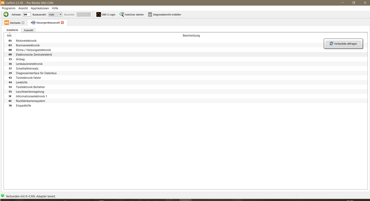The height and width of the screenshot is (201, 370).
Task: Select 01 Motorelektronik control unit
Action: 185,41
